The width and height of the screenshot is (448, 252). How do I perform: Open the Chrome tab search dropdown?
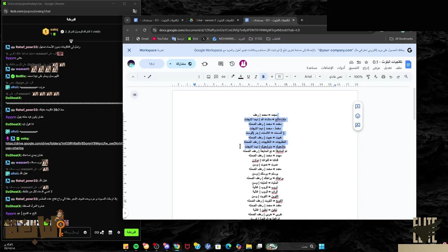click(127, 20)
